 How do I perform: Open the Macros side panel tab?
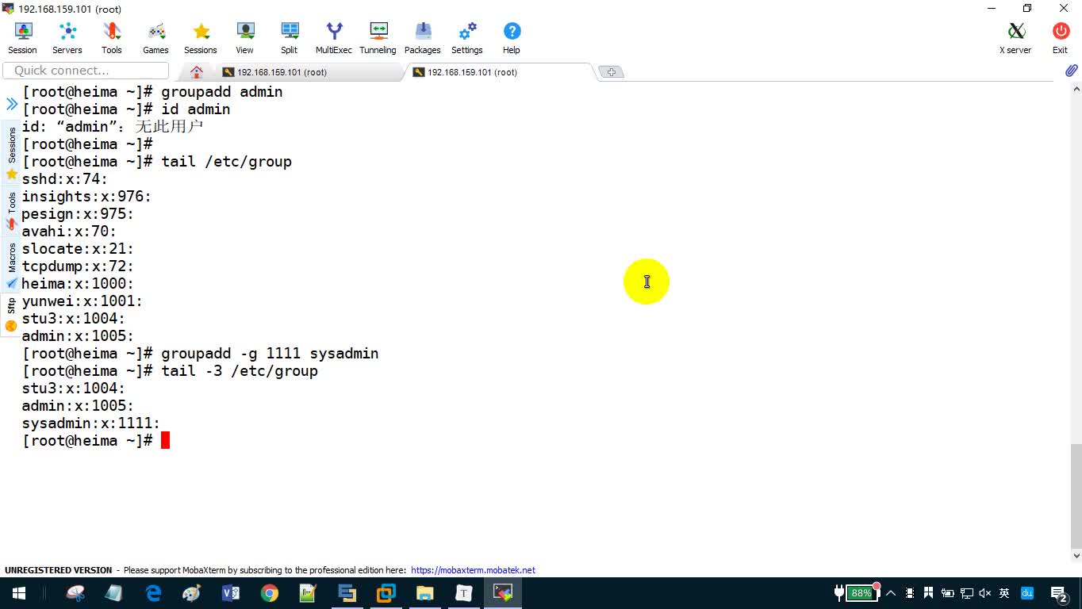11,265
